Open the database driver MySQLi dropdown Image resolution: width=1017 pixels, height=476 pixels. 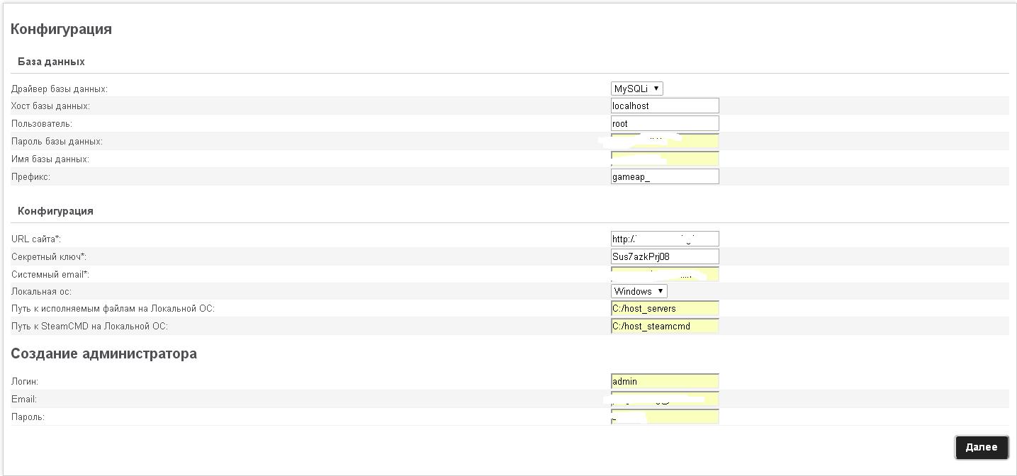(x=636, y=89)
